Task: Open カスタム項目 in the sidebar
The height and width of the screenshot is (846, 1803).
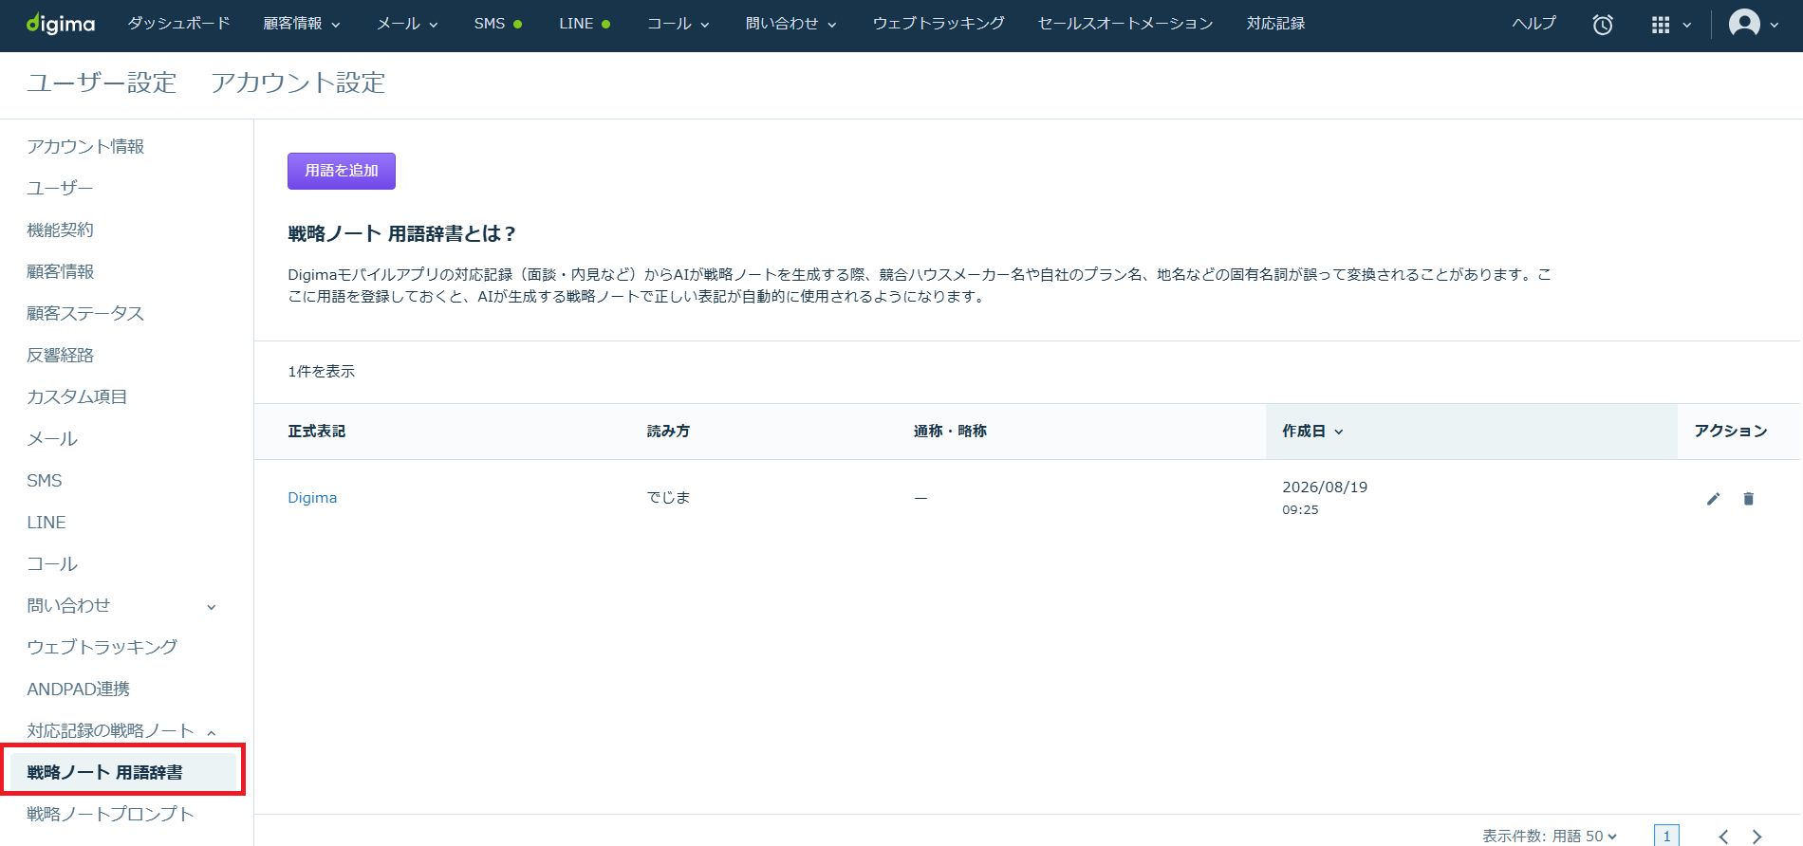Action: pos(77,396)
